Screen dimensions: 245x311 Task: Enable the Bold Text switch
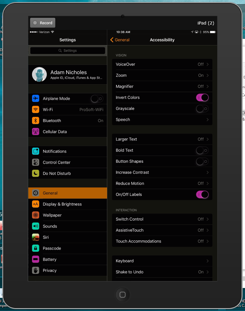point(202,150)
